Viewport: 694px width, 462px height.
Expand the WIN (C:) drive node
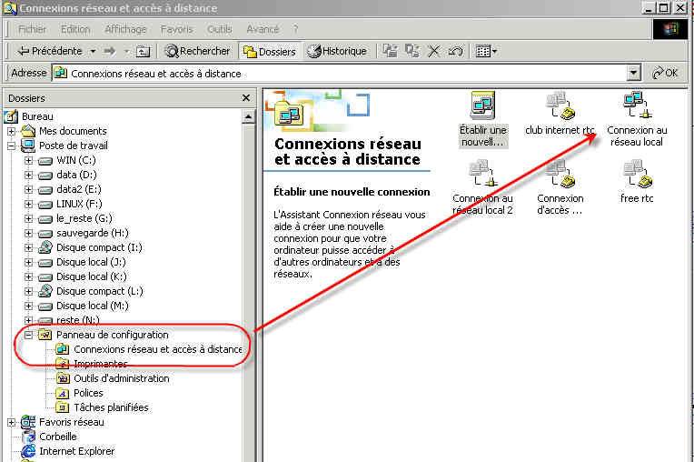29,160
